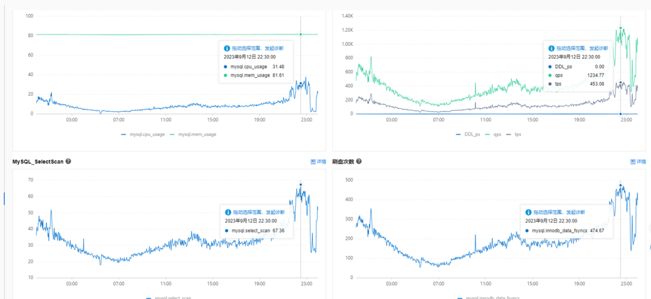Toggle the tps legend series

[x=512, y=134]
